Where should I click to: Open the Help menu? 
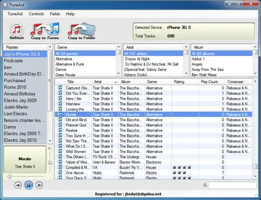pyautogui.click(x=70, y=14)
